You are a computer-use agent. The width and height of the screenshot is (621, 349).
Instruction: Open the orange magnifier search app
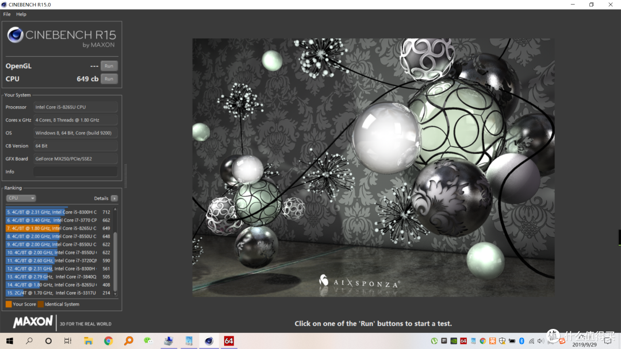pyautogui.click(x=128, y=341)
